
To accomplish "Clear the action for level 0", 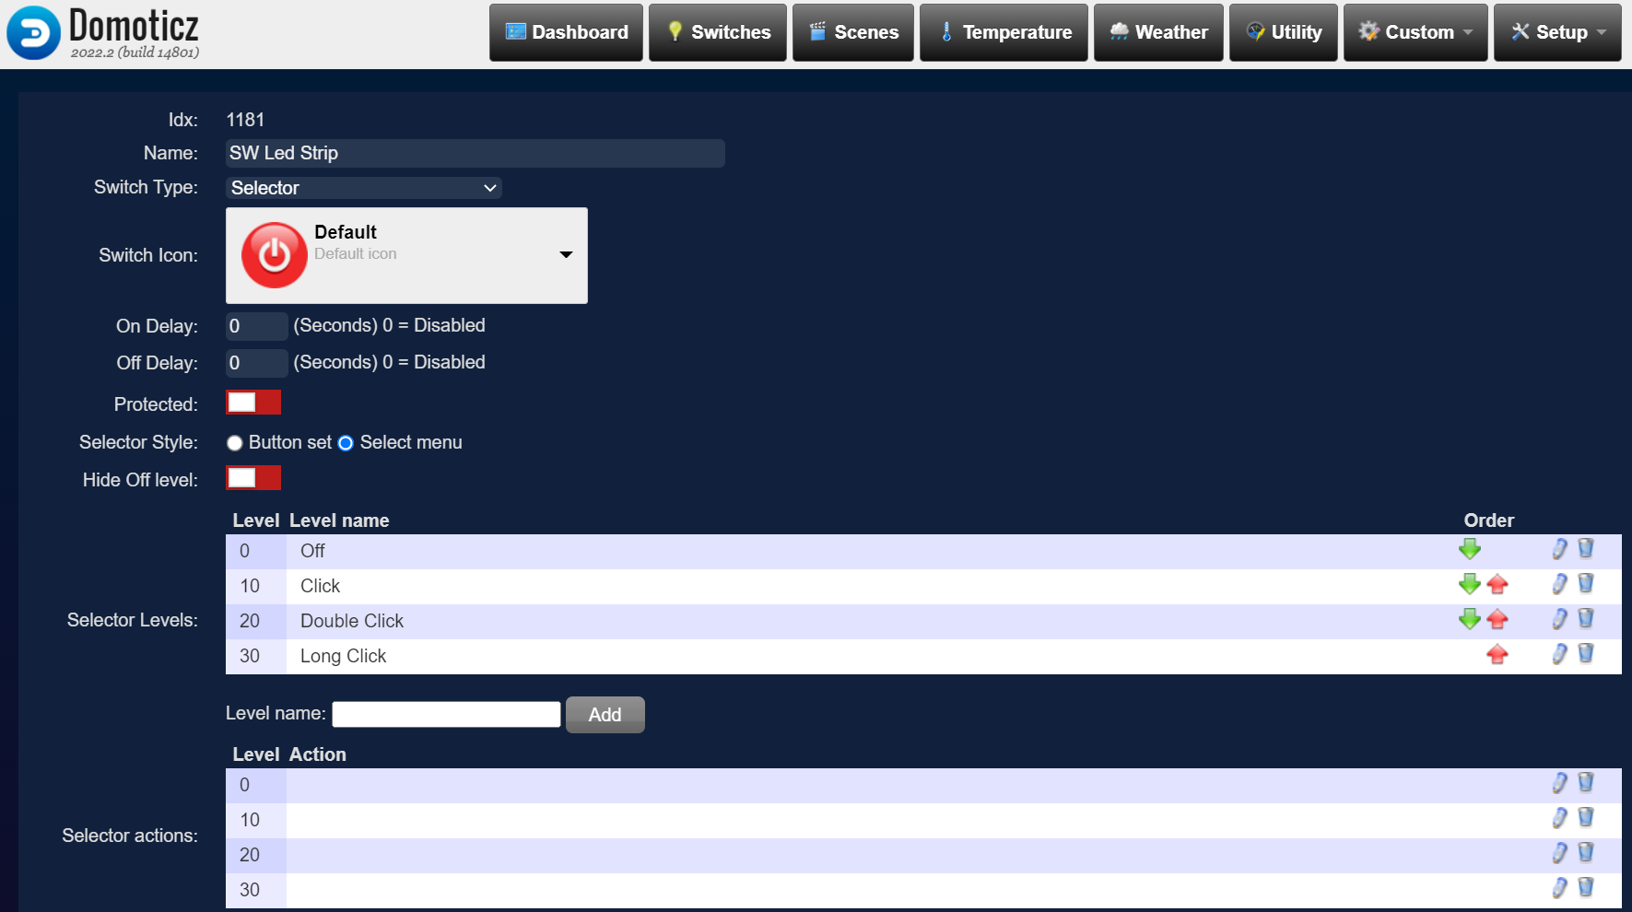I will click(x=1586, y=783).
